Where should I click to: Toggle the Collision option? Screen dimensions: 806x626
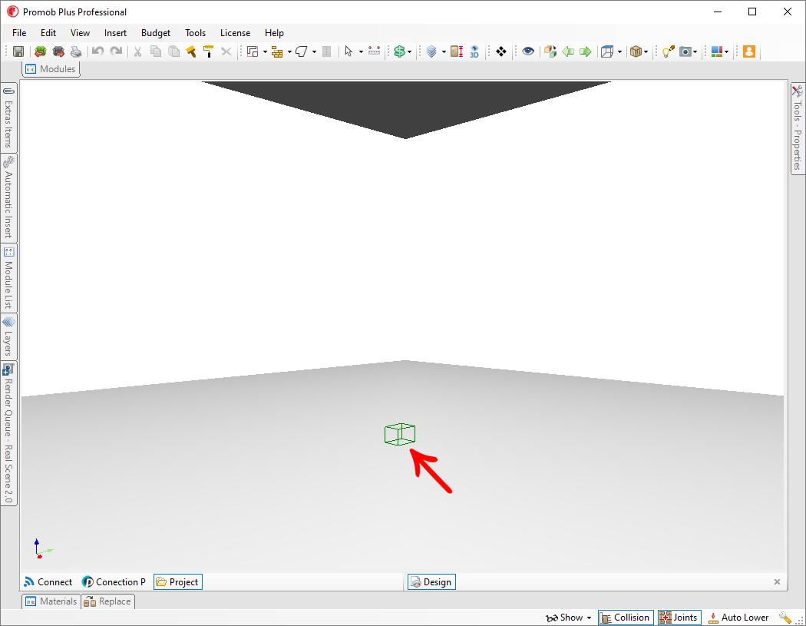point(625,618)
